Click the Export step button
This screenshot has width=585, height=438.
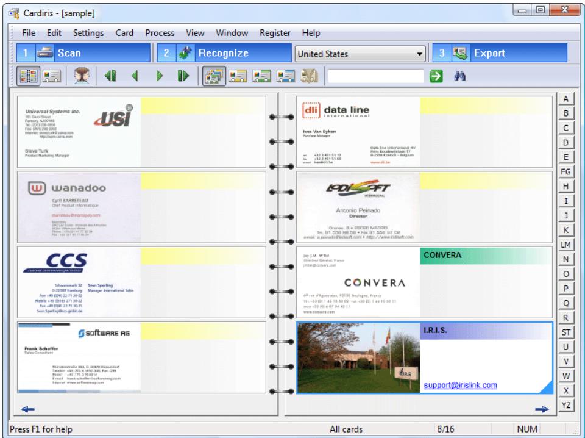500,52
